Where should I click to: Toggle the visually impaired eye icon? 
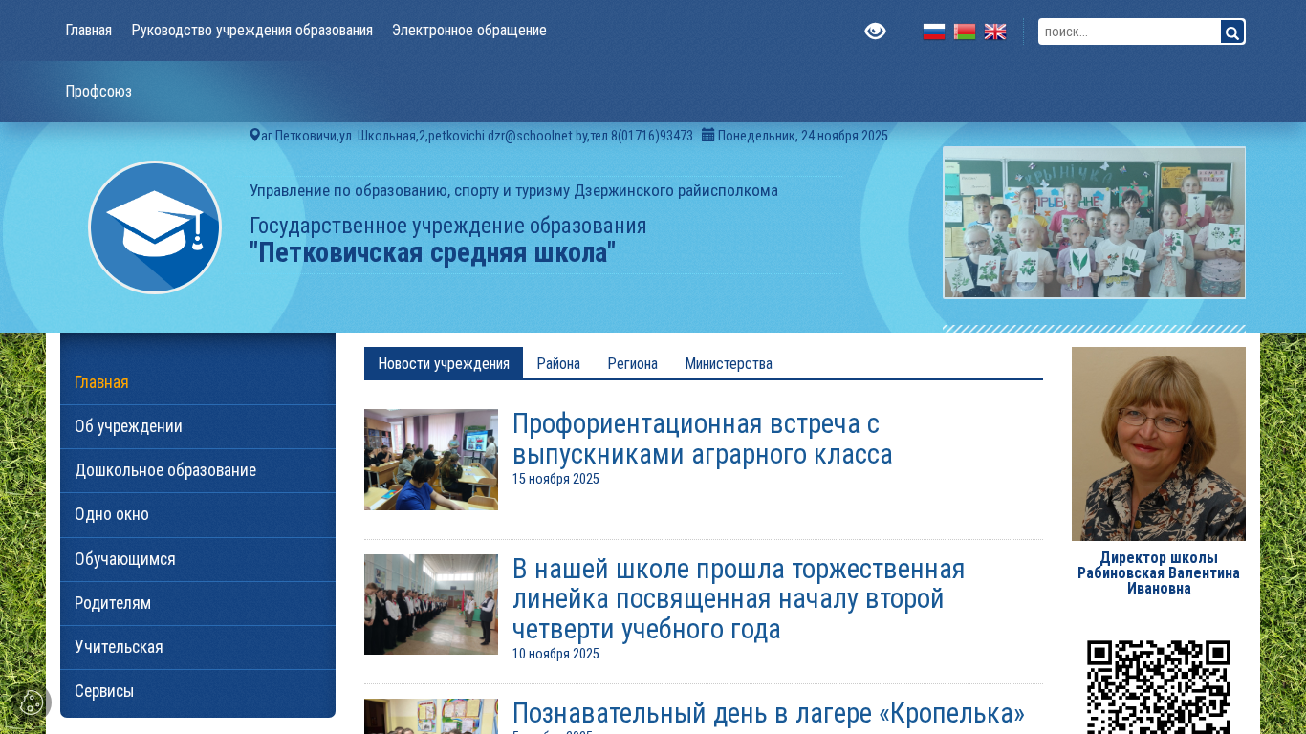point(875,32)
